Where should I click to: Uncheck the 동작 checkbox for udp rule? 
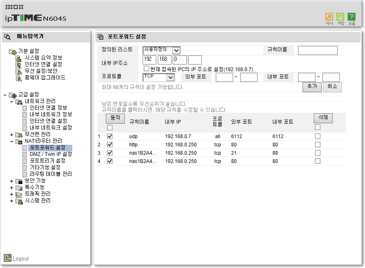point(110,136)
